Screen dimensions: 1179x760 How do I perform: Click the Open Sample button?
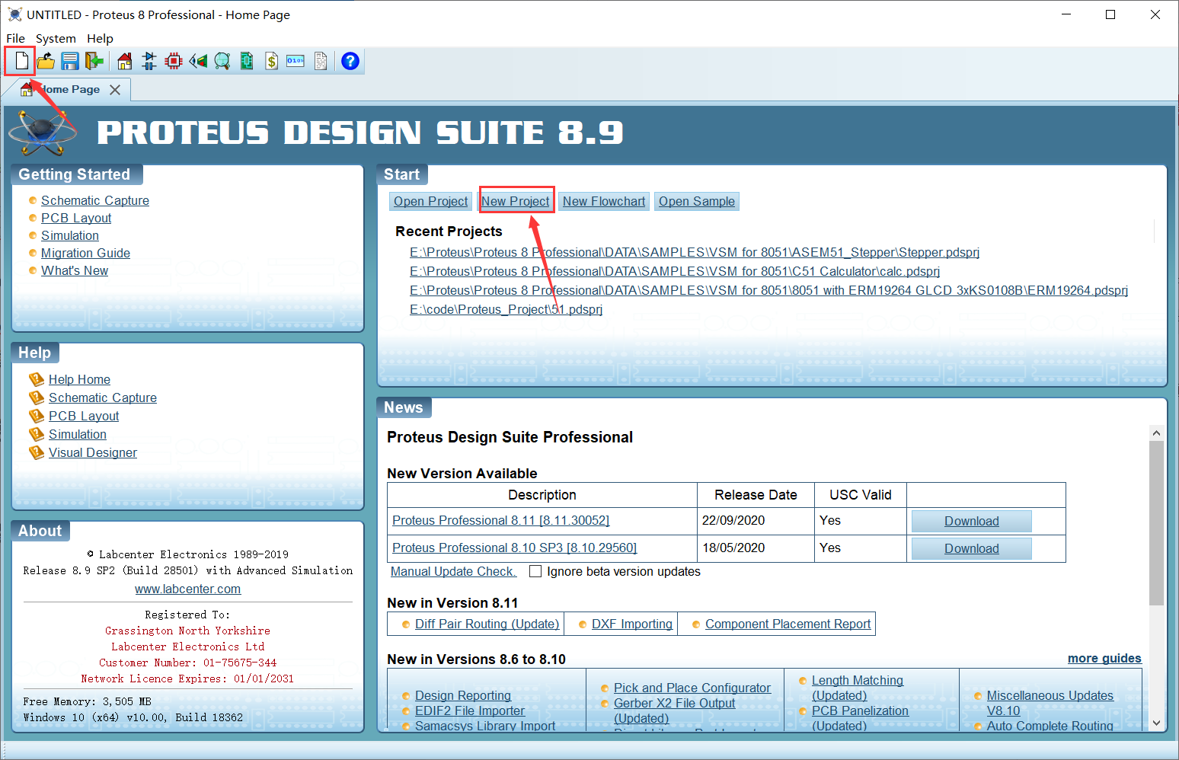coord(697,201)
